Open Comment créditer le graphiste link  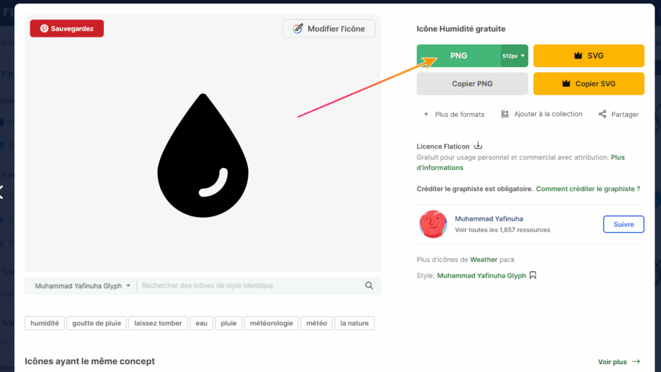pos(587,189)
